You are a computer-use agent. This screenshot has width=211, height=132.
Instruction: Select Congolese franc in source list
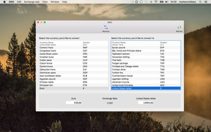(74, 51)
